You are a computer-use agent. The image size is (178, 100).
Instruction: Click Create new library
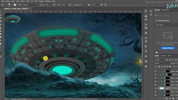coord(162,21)
